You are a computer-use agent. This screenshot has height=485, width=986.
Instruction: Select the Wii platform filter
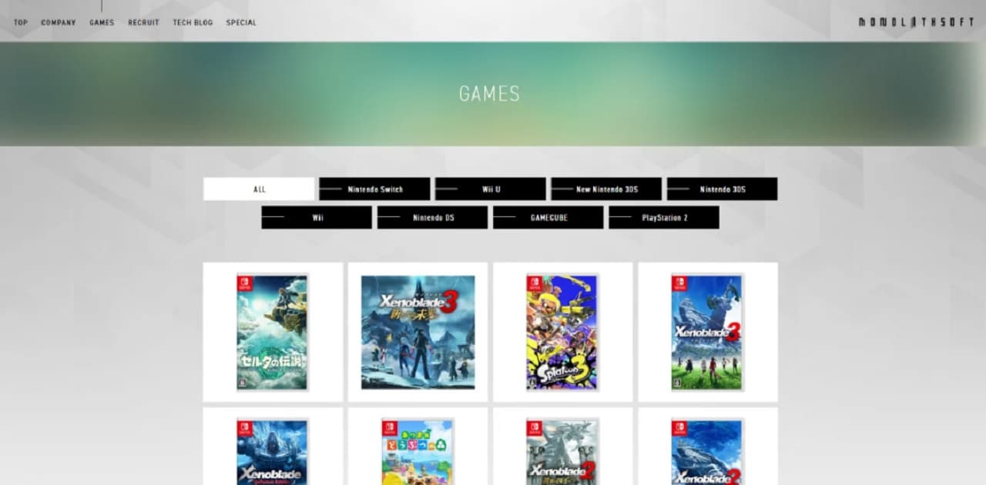click(317, 218)
